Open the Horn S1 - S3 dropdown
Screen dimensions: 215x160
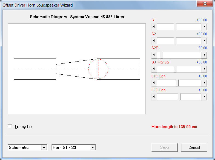click(93, 147)
